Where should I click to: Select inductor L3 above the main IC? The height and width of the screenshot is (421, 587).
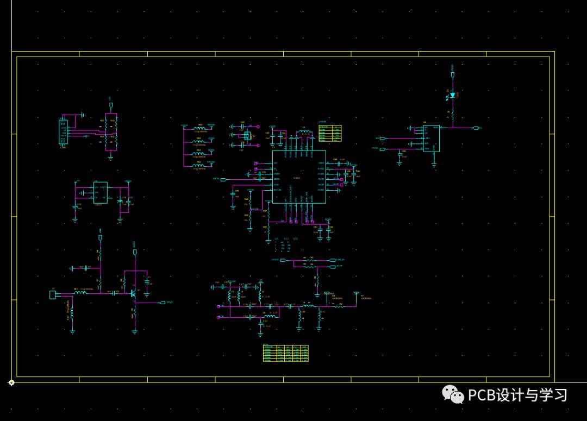pos(304,131)
